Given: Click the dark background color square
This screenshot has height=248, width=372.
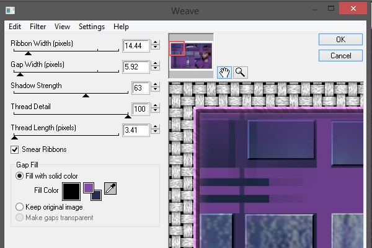Looking at the screenshot, I should [x=96, y=195].
